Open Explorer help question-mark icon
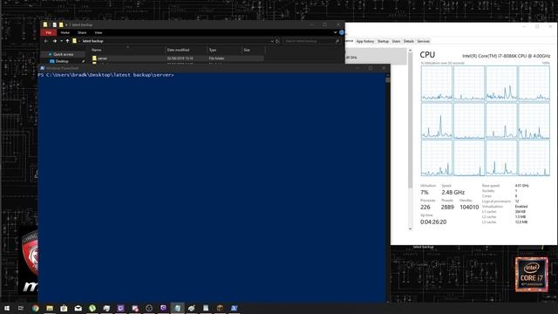Viewport: 558px width, 314px height. (342, 32)
